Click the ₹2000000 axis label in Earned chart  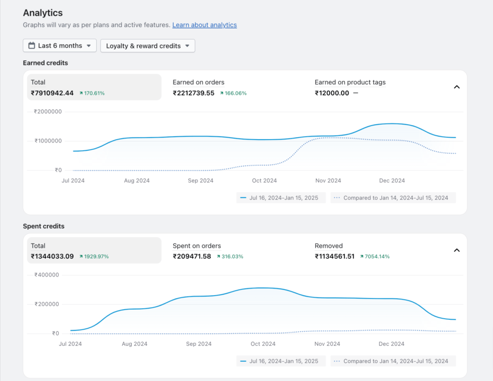(48, 112)
